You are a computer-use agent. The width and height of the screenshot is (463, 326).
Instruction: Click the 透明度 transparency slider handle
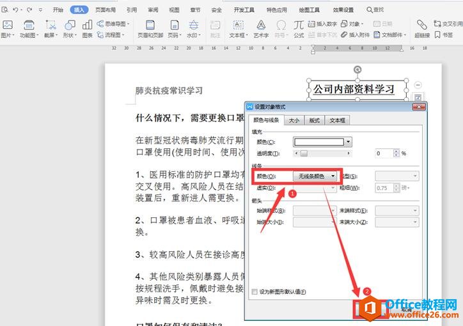point(304,153)
